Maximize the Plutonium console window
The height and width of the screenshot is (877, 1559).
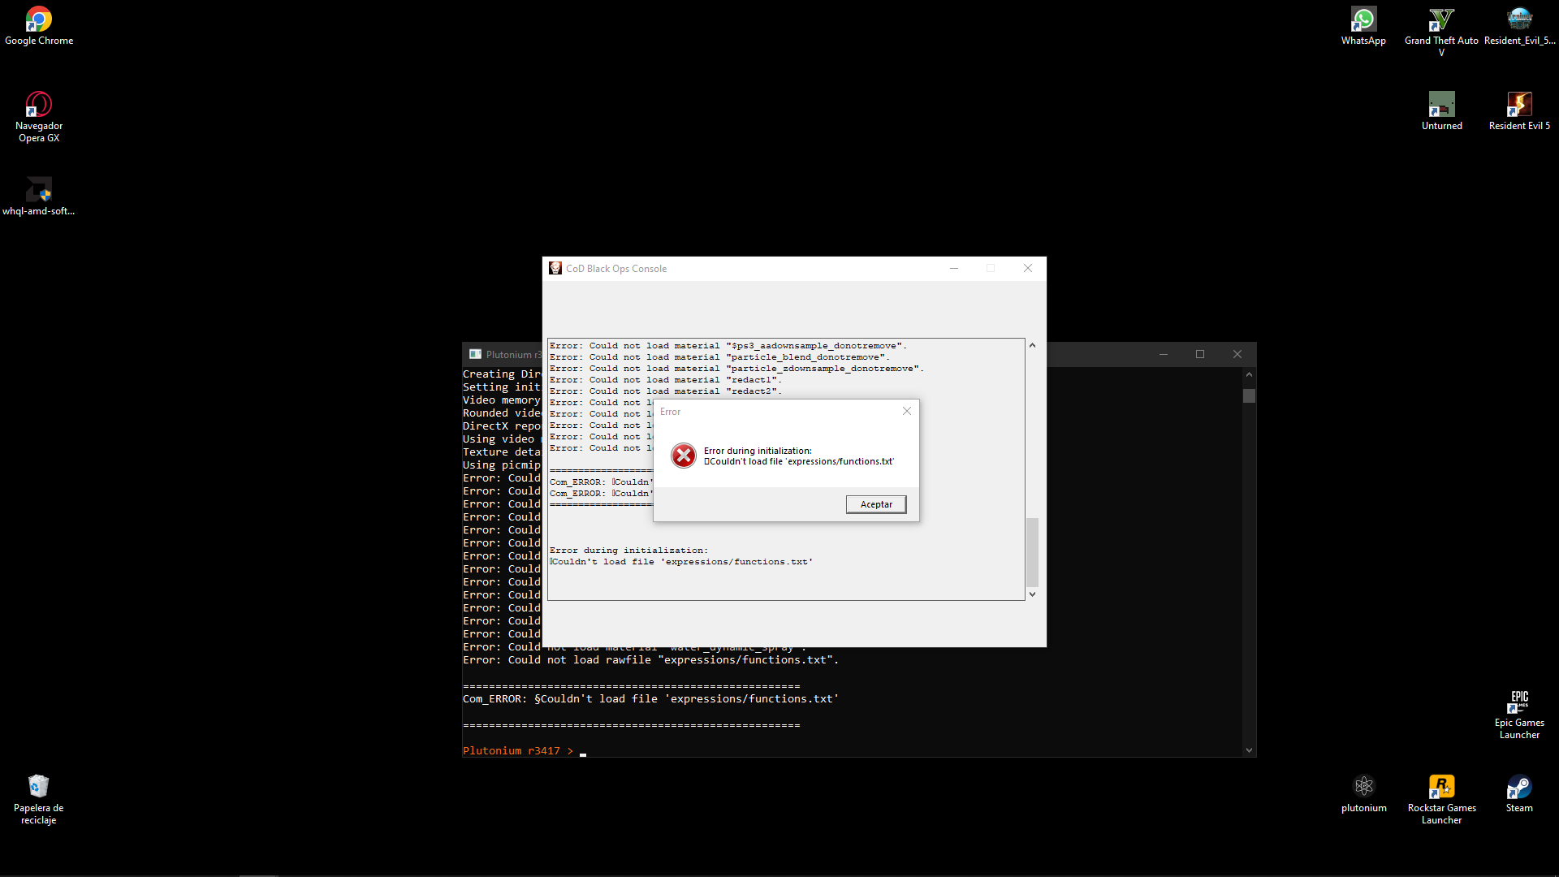pos(1200,354)
